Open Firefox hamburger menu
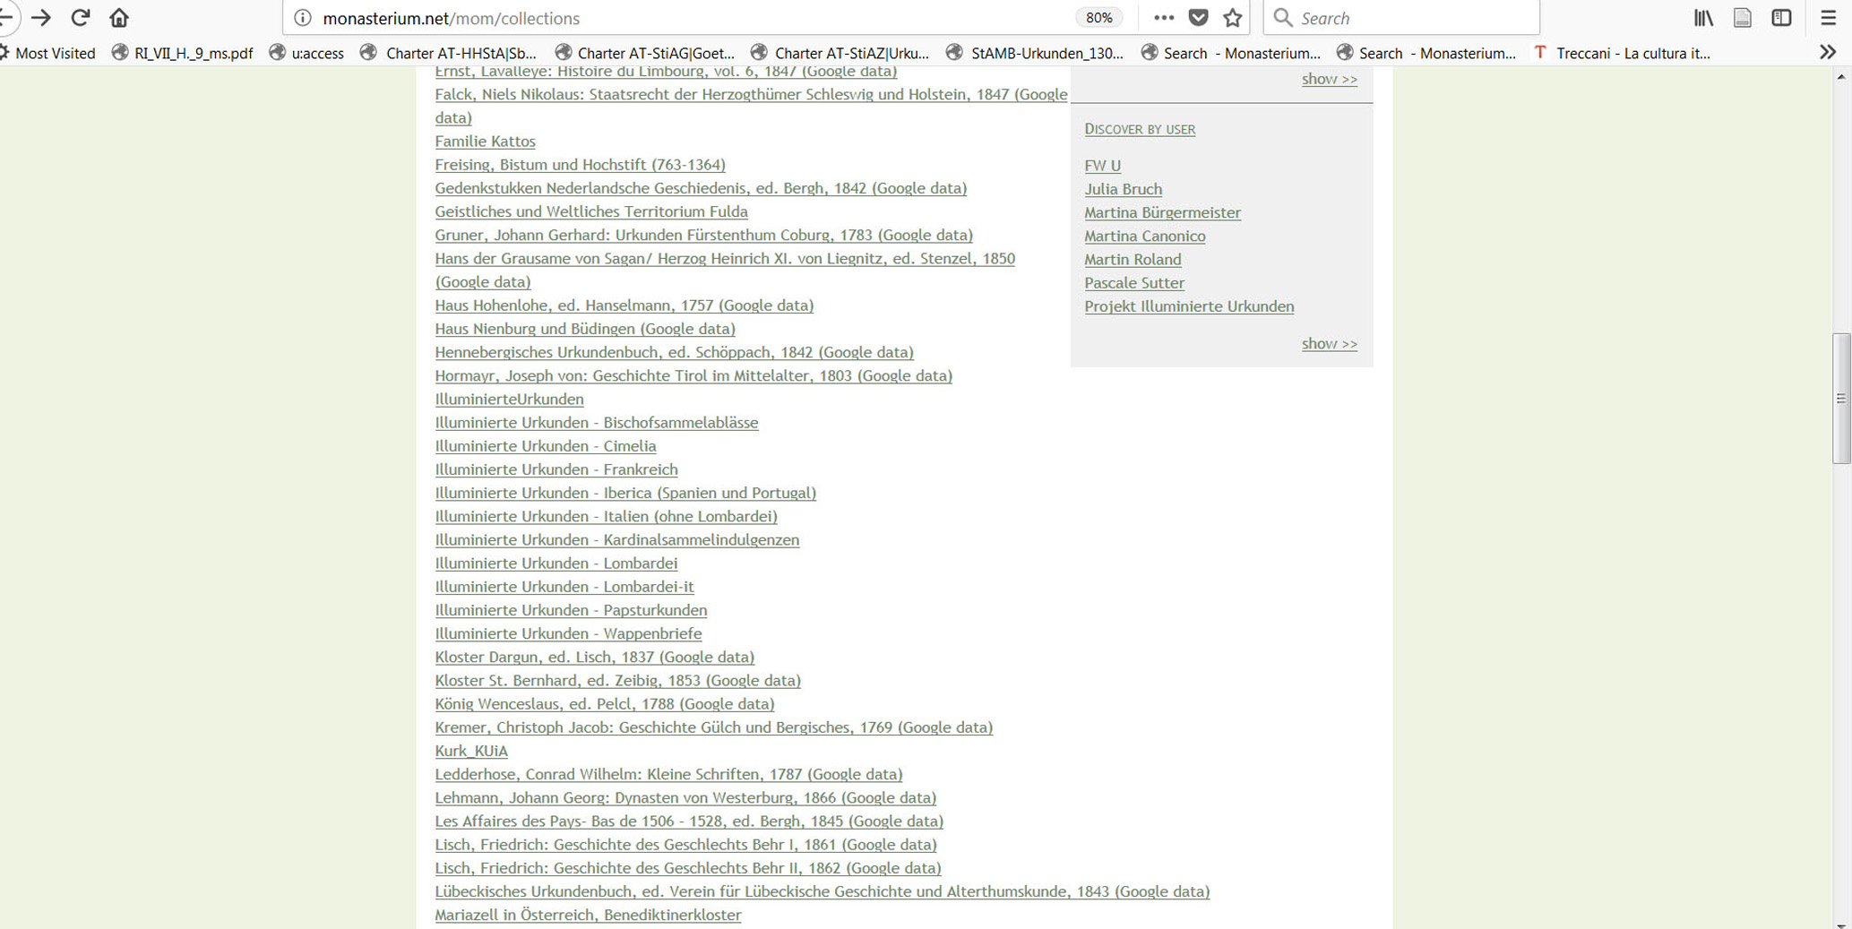 1828,18
